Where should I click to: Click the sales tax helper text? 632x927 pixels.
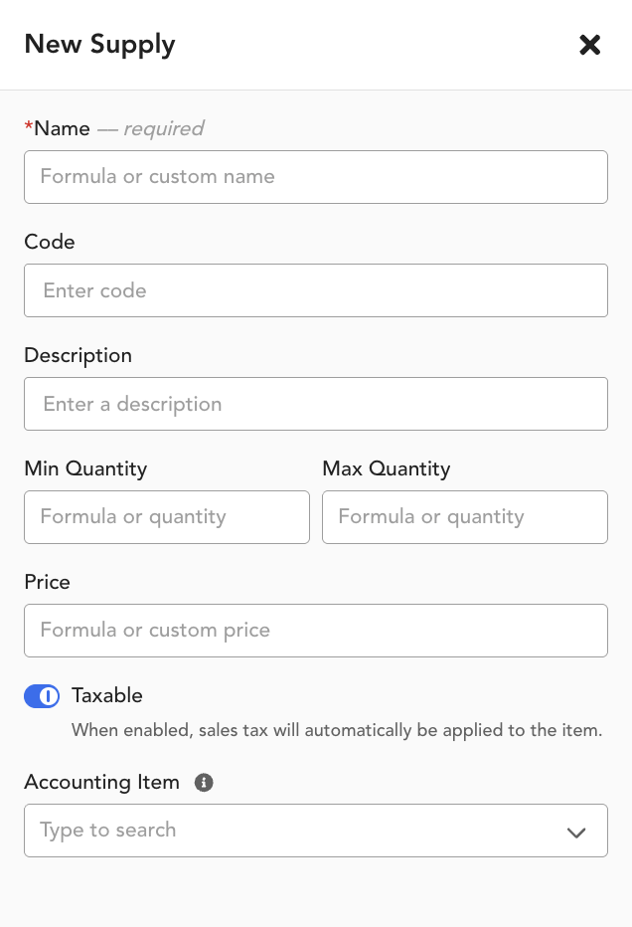pos(337,730)
